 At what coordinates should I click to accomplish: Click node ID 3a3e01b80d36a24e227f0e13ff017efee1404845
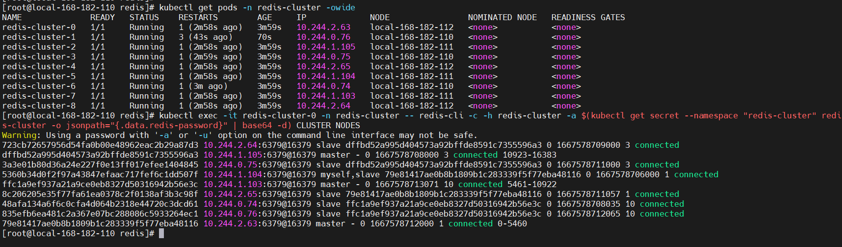(100, 165)
